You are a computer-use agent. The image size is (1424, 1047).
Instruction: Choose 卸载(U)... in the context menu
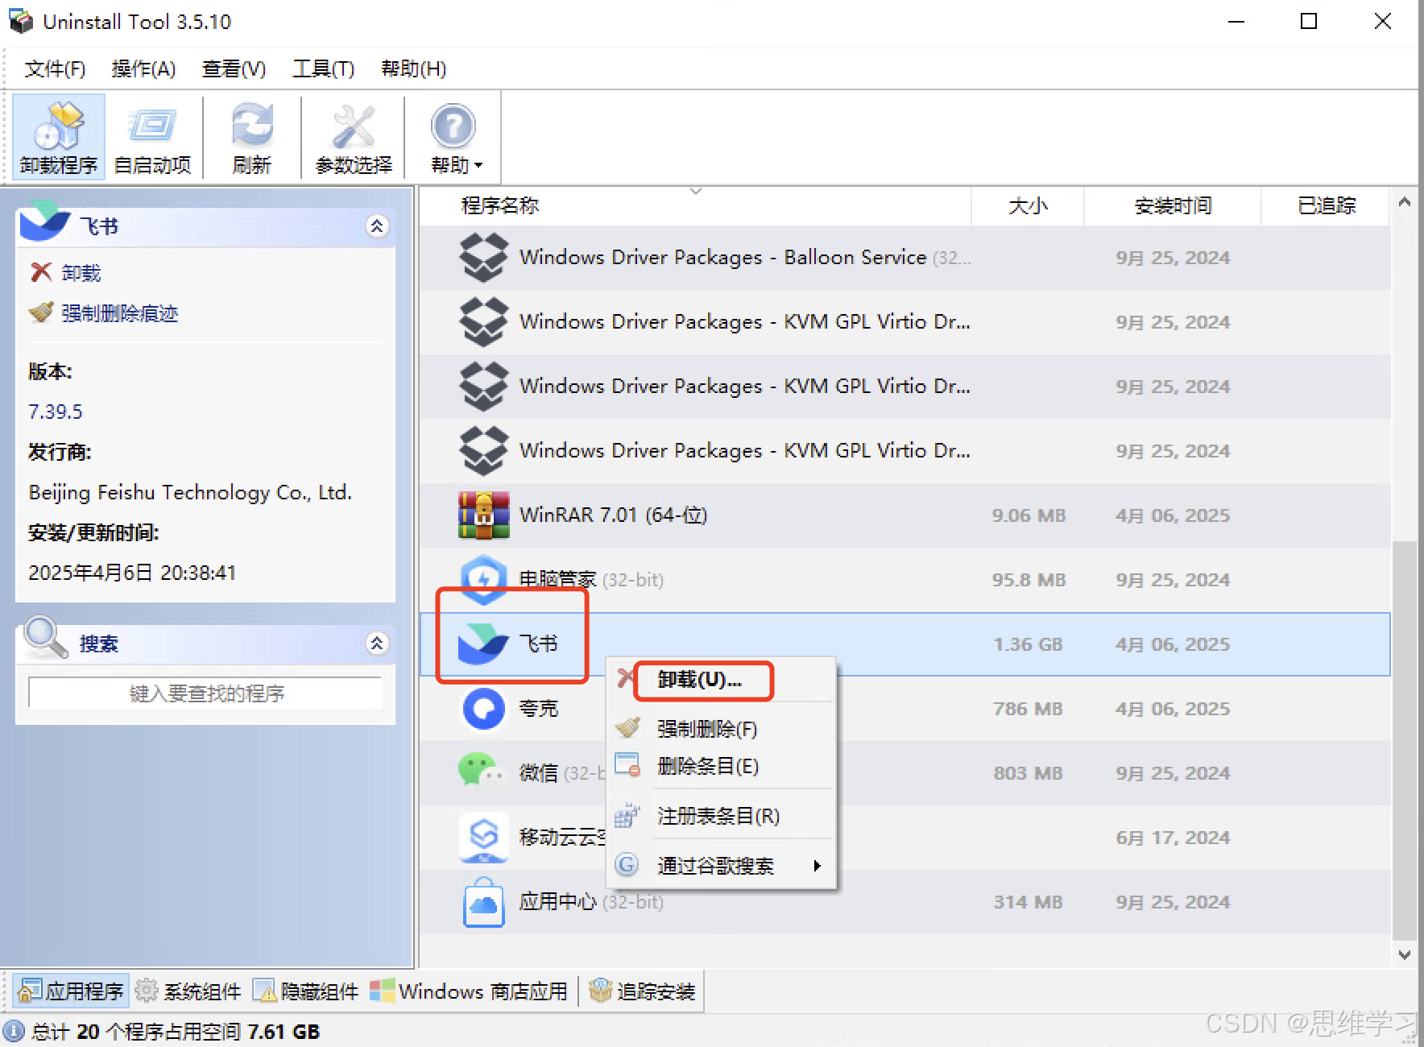721,679
